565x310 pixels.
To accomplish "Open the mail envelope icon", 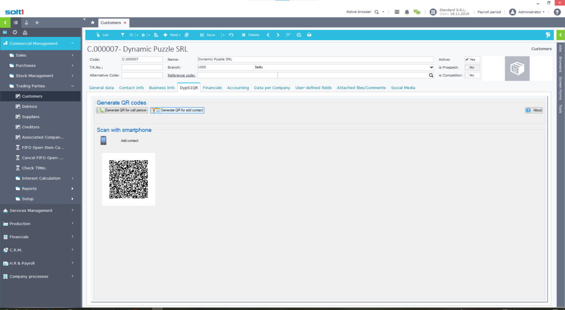I will pyautogui.click(x=397, y=12).
